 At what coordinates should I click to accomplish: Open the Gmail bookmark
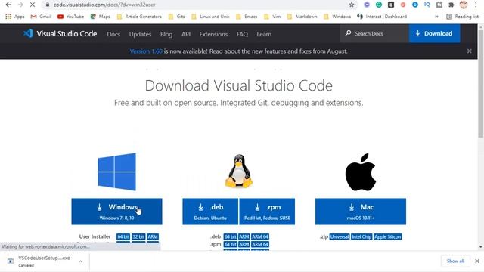[41, 17]
